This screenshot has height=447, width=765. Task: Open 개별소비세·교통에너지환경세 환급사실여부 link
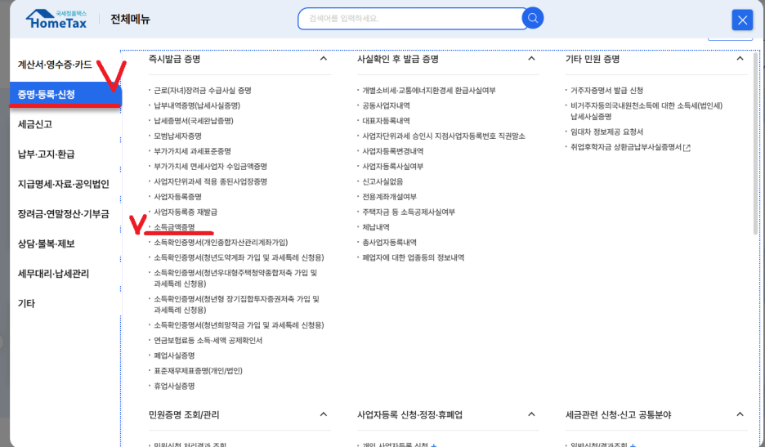(429, 90)
